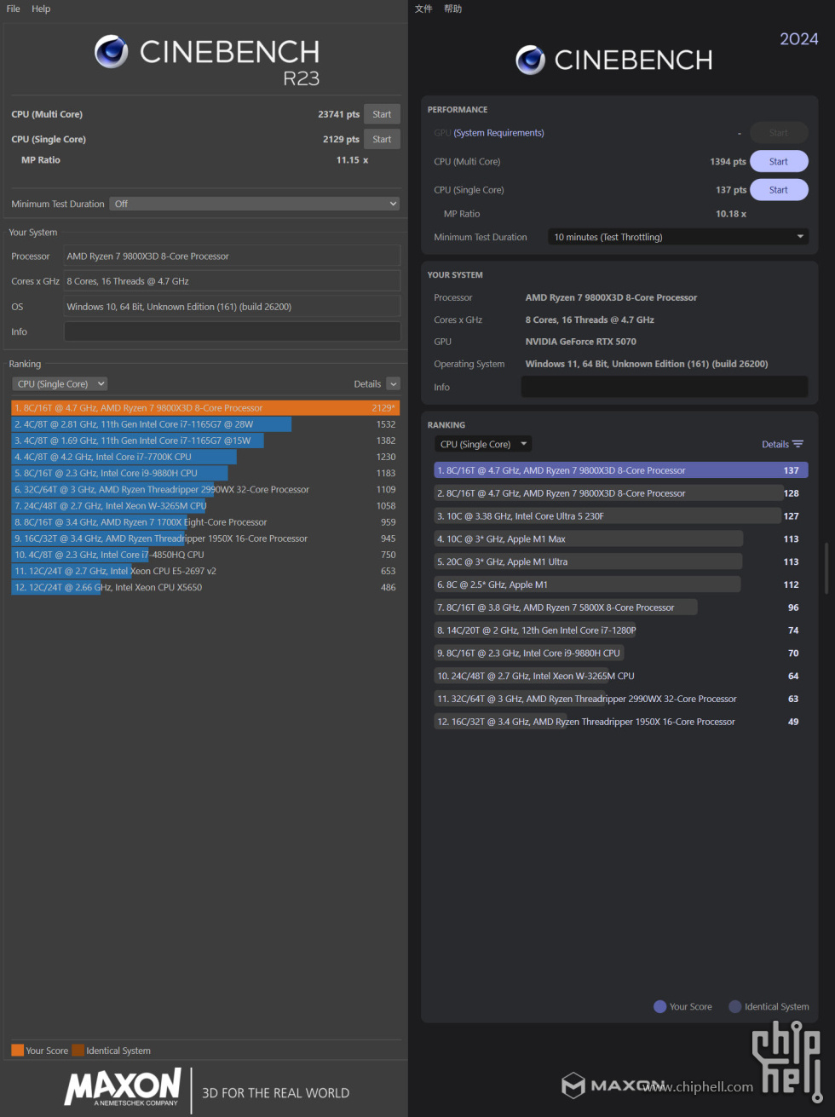Open Minimum Test Duration dropdown set to Off
This screenshot has height=1117, width=835.
[254, 204]
